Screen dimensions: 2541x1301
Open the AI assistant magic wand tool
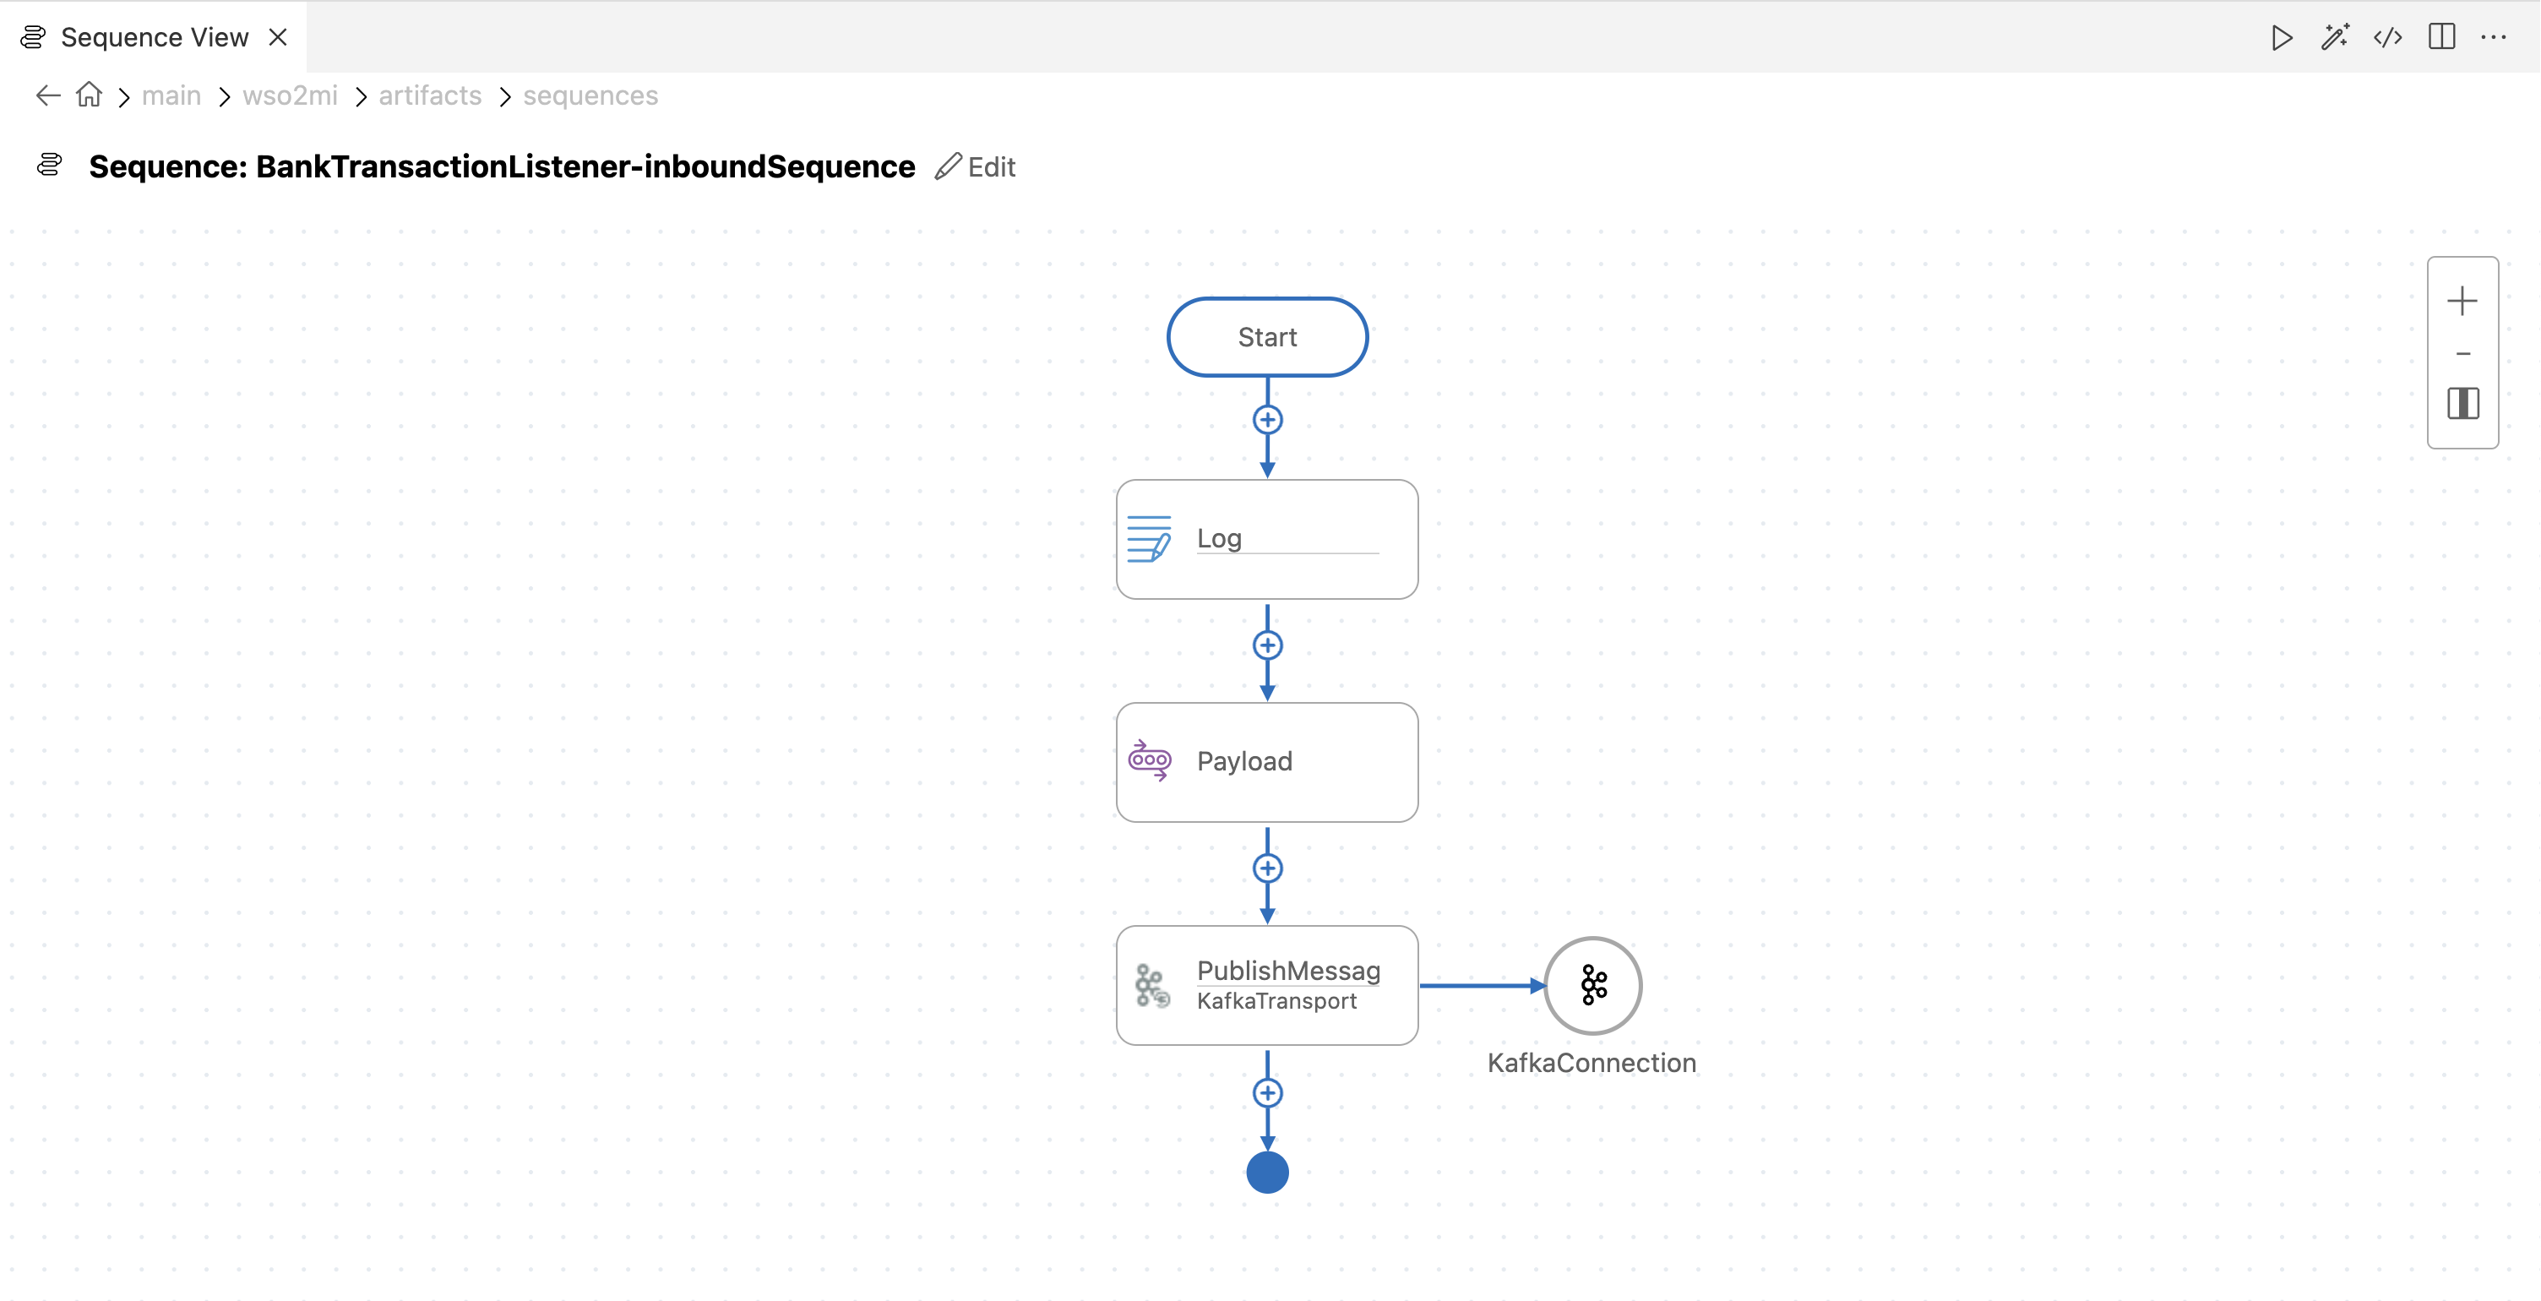2335,37
